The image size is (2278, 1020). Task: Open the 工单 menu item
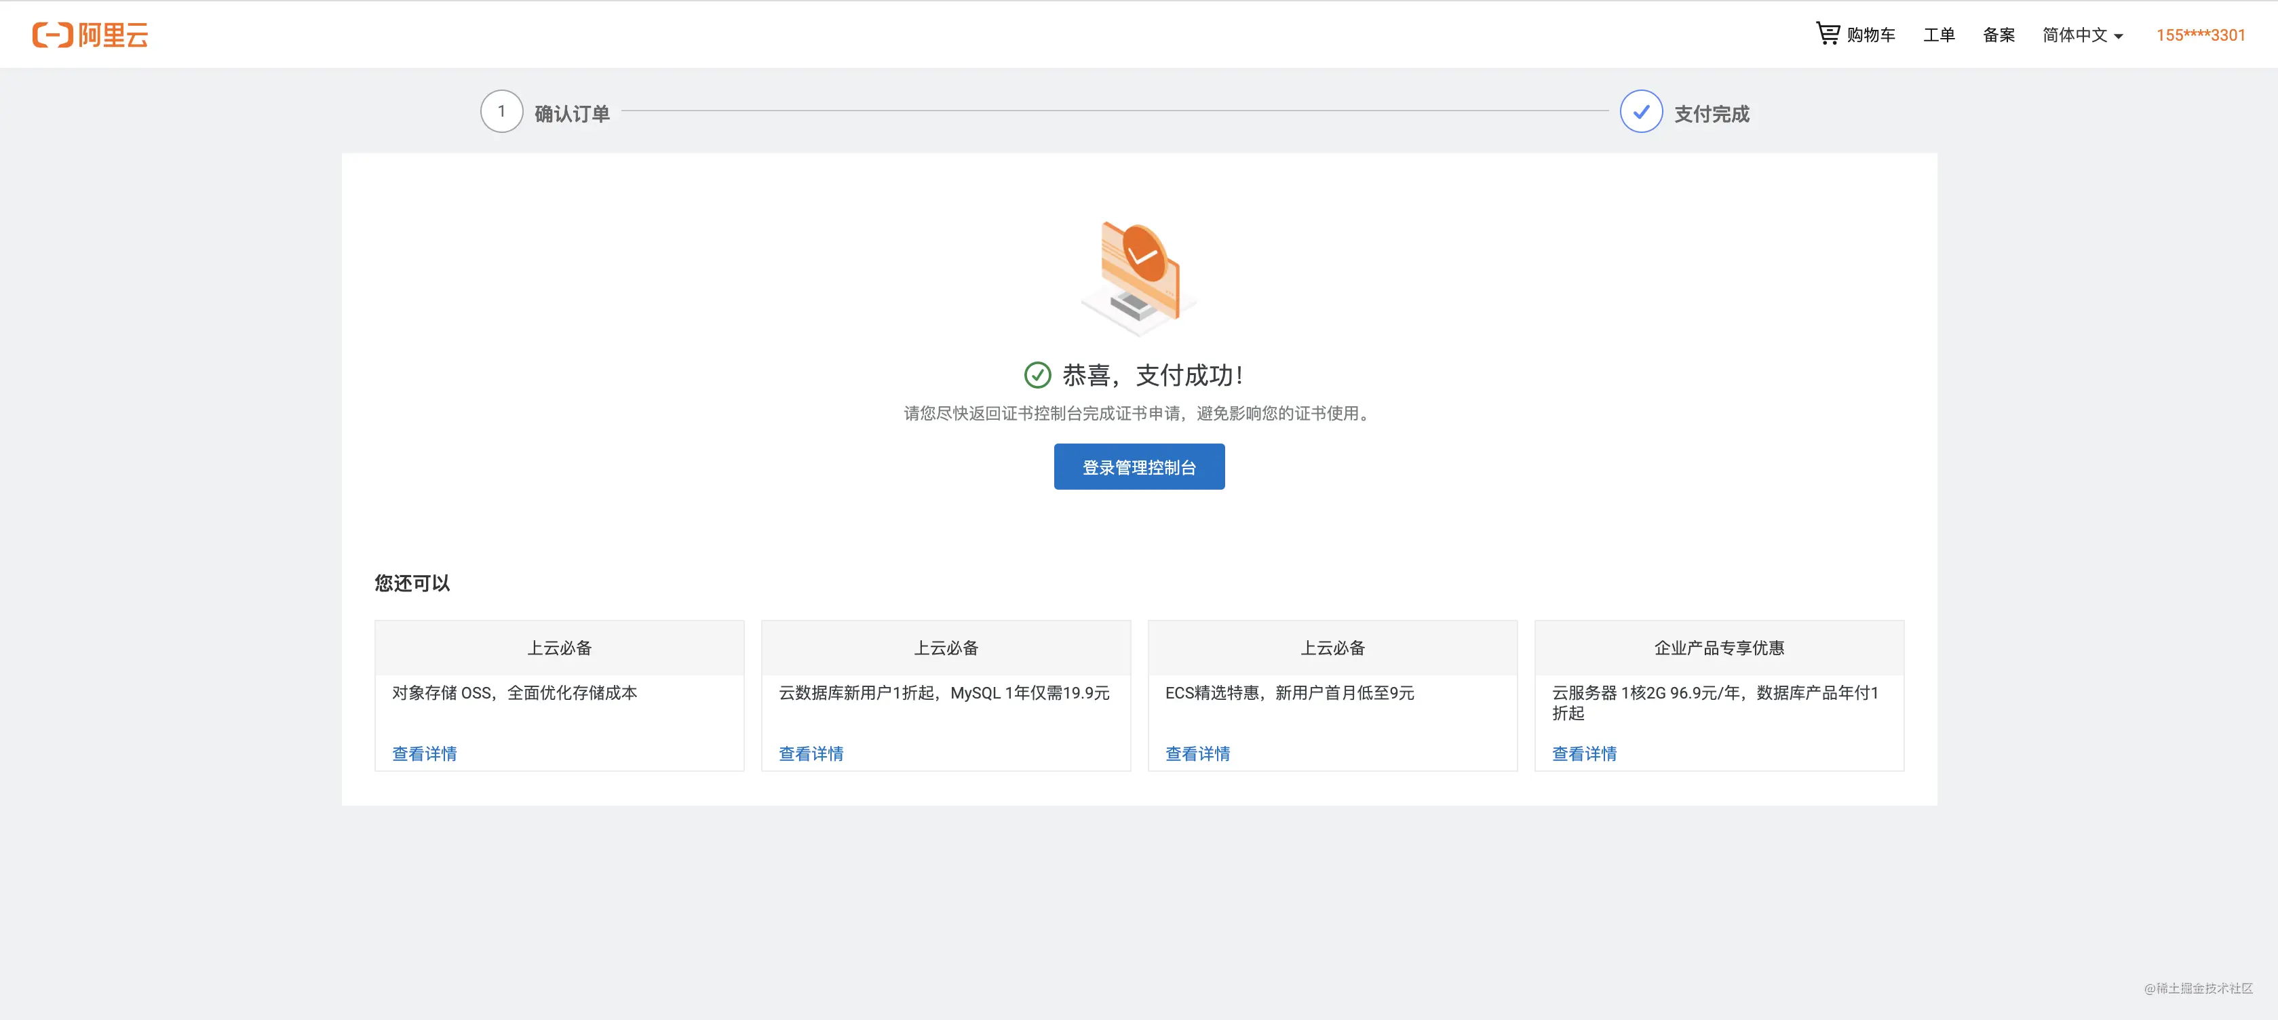1938,35
